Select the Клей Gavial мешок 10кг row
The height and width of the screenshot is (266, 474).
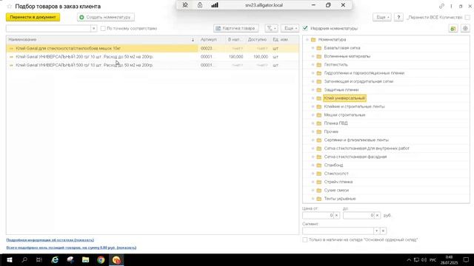point(153,48)
